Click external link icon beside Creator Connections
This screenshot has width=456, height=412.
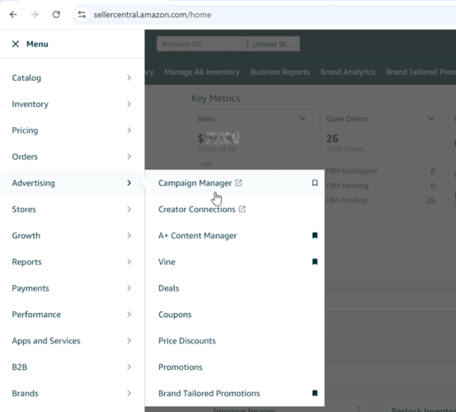[242, 209]
